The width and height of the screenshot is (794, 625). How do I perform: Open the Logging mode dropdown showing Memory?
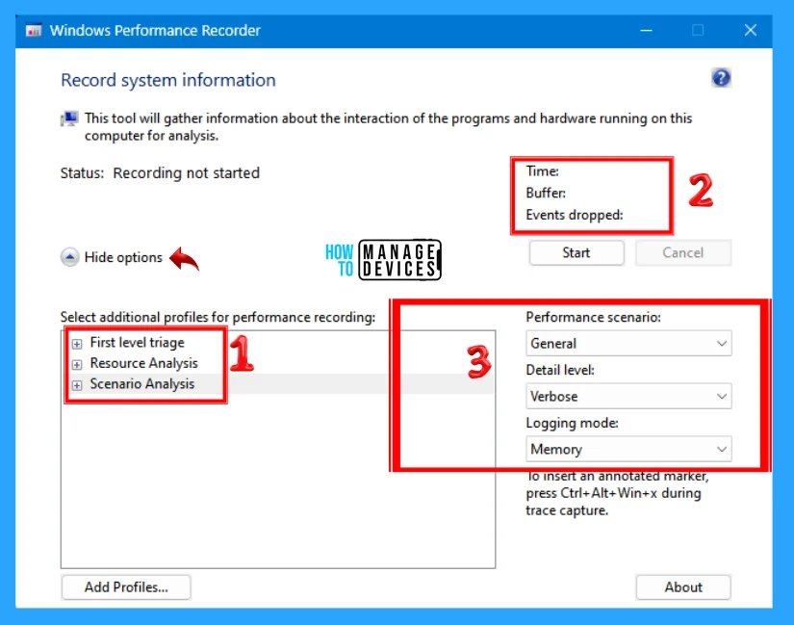(628, 449)
